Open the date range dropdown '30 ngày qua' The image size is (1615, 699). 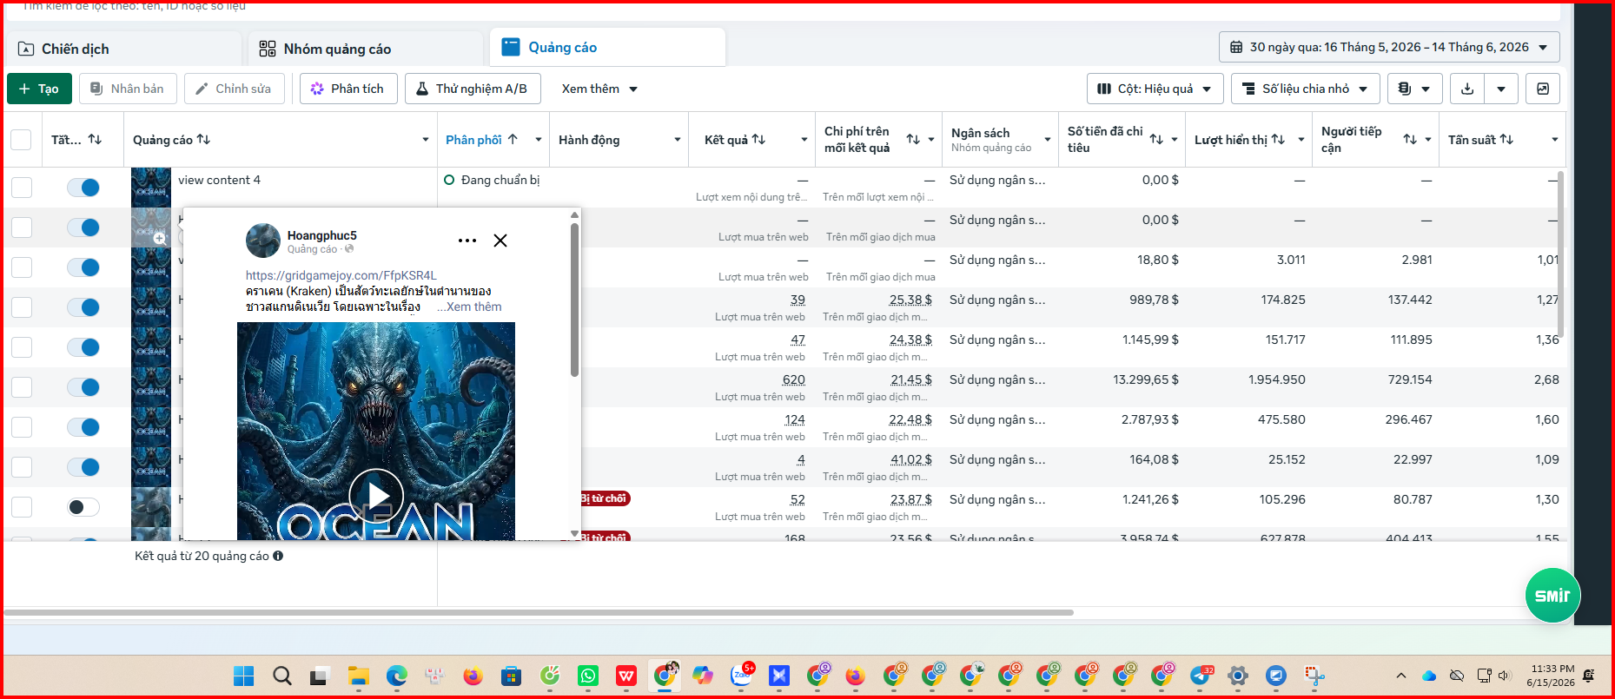tap(1389, 47)
